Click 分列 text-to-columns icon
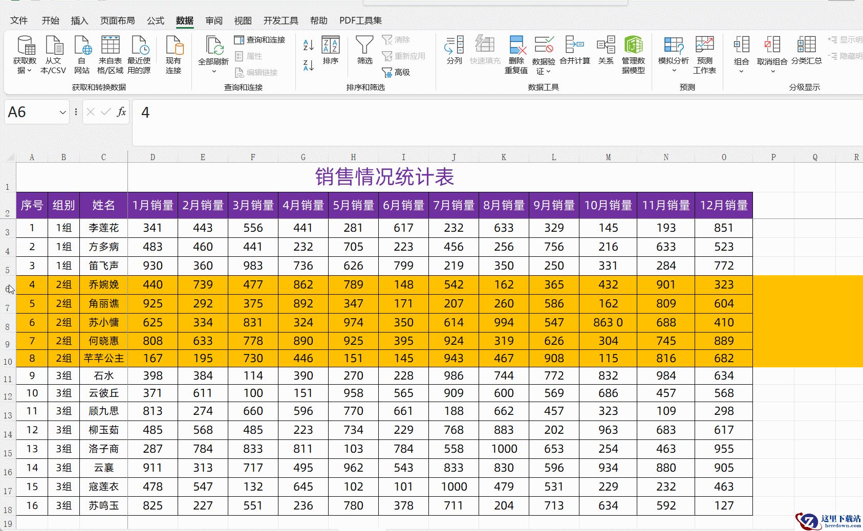 [454, 45]
